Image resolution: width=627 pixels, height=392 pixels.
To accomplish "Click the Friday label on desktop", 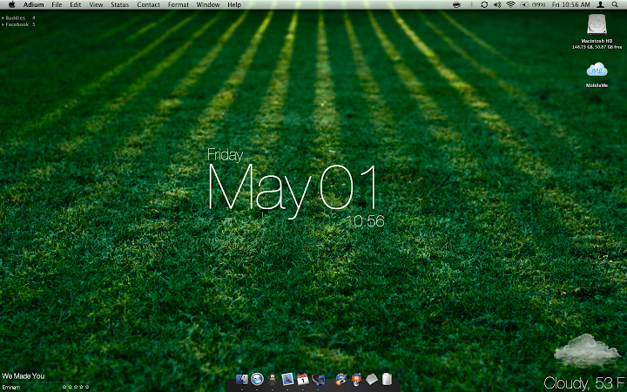I will pyautogui.click(x=226, y=156).
